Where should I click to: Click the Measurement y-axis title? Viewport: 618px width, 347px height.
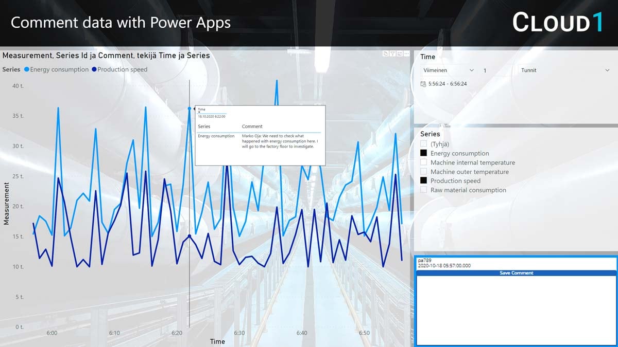click(x=7, y=204)
